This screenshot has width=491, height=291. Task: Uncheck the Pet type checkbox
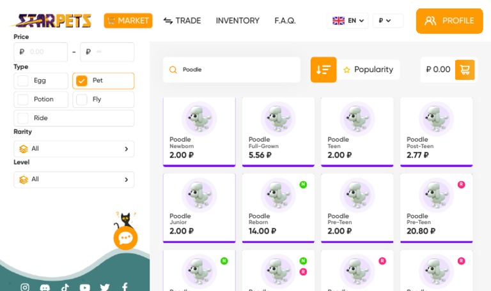(x=82, y=81)
